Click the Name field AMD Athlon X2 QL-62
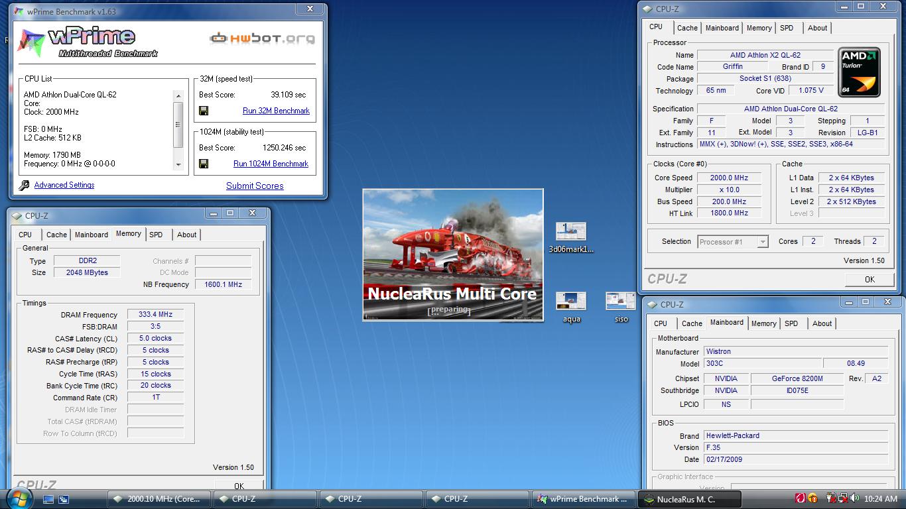The width and height of the screenshot is (906, 509). (765, 55)
